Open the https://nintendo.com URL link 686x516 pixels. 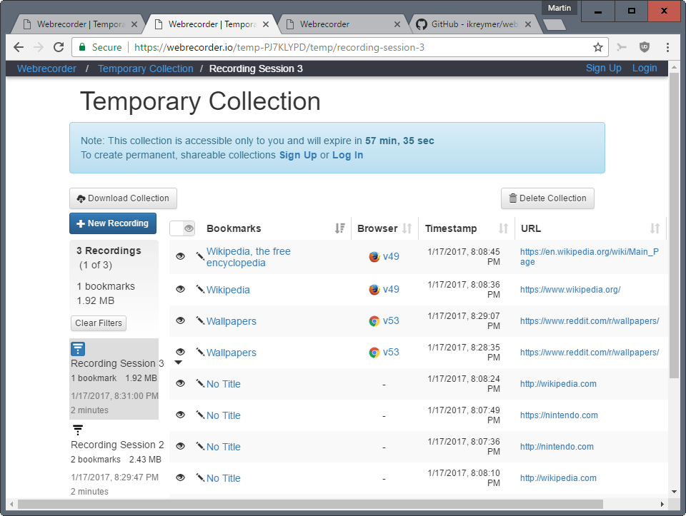pyautogui.click(x=559, y=415)
